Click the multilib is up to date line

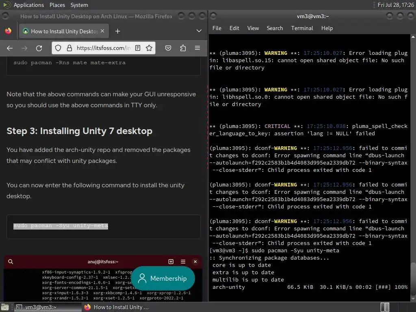tap(248, 279)
